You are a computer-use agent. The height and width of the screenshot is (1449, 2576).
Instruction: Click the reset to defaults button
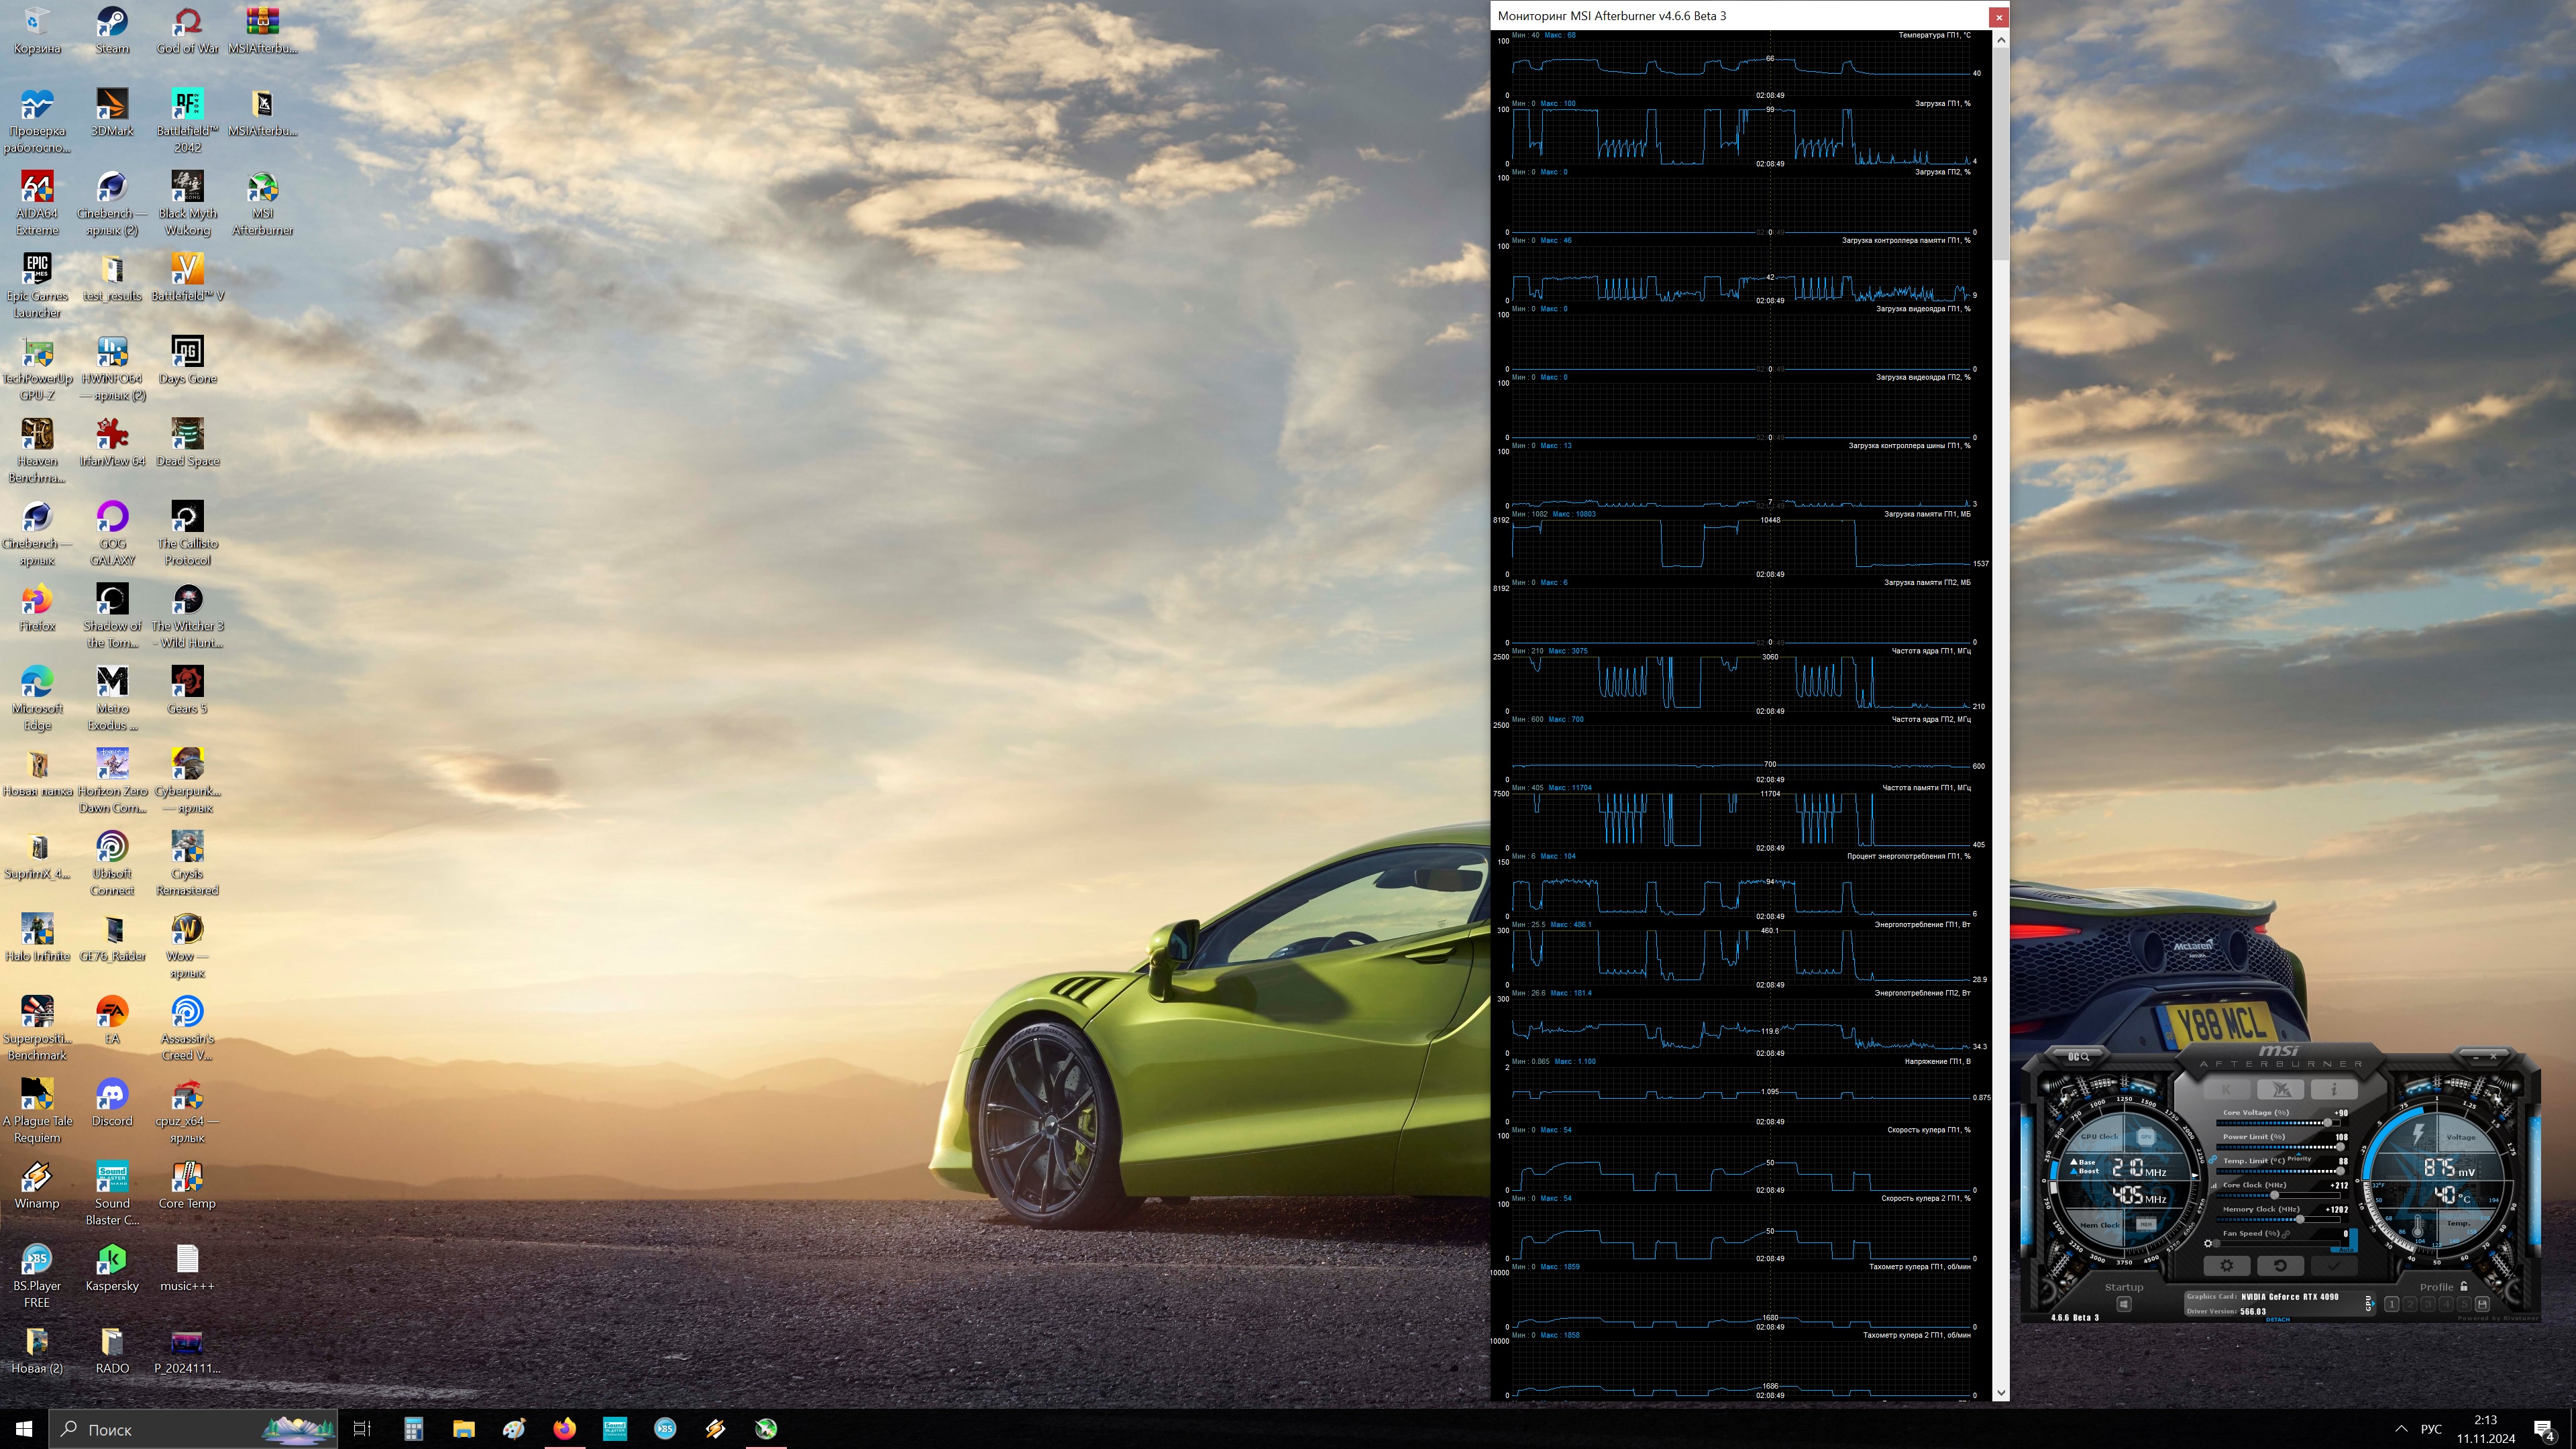(2281, 1265)
